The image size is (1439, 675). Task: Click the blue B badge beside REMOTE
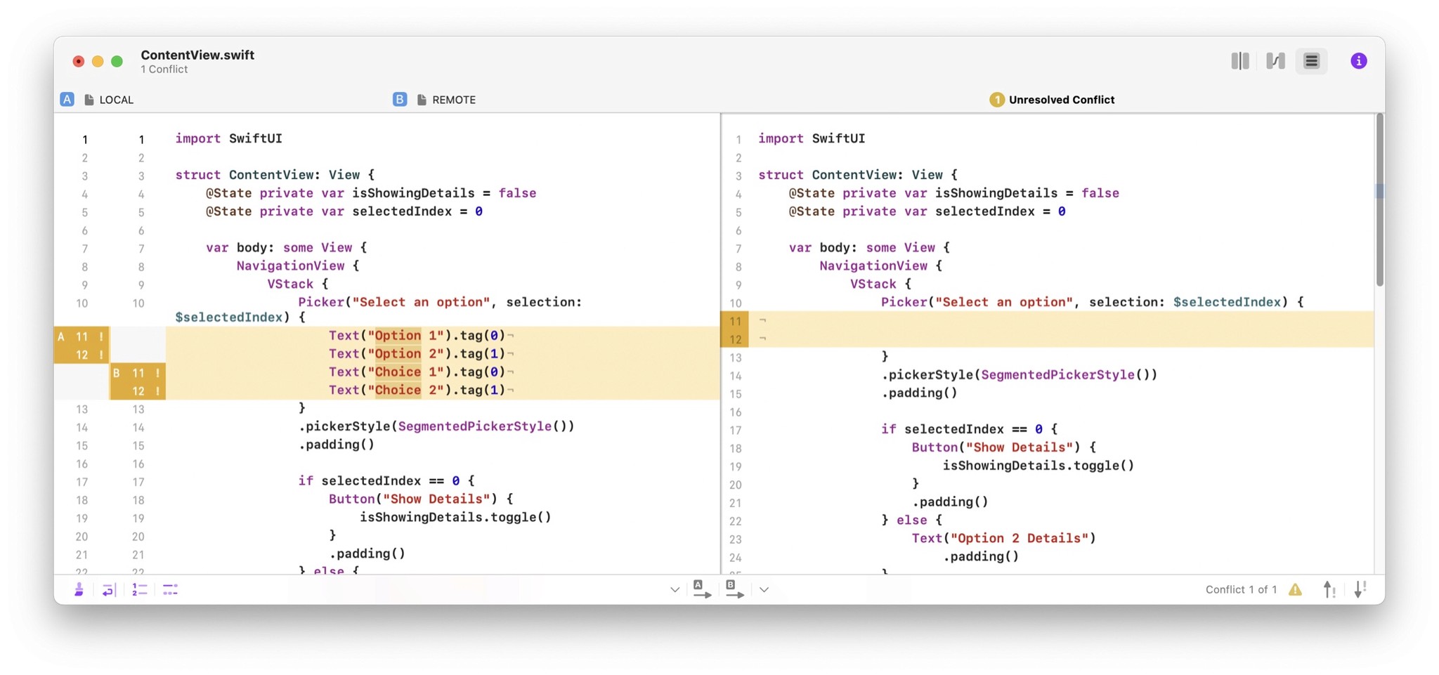399,99
